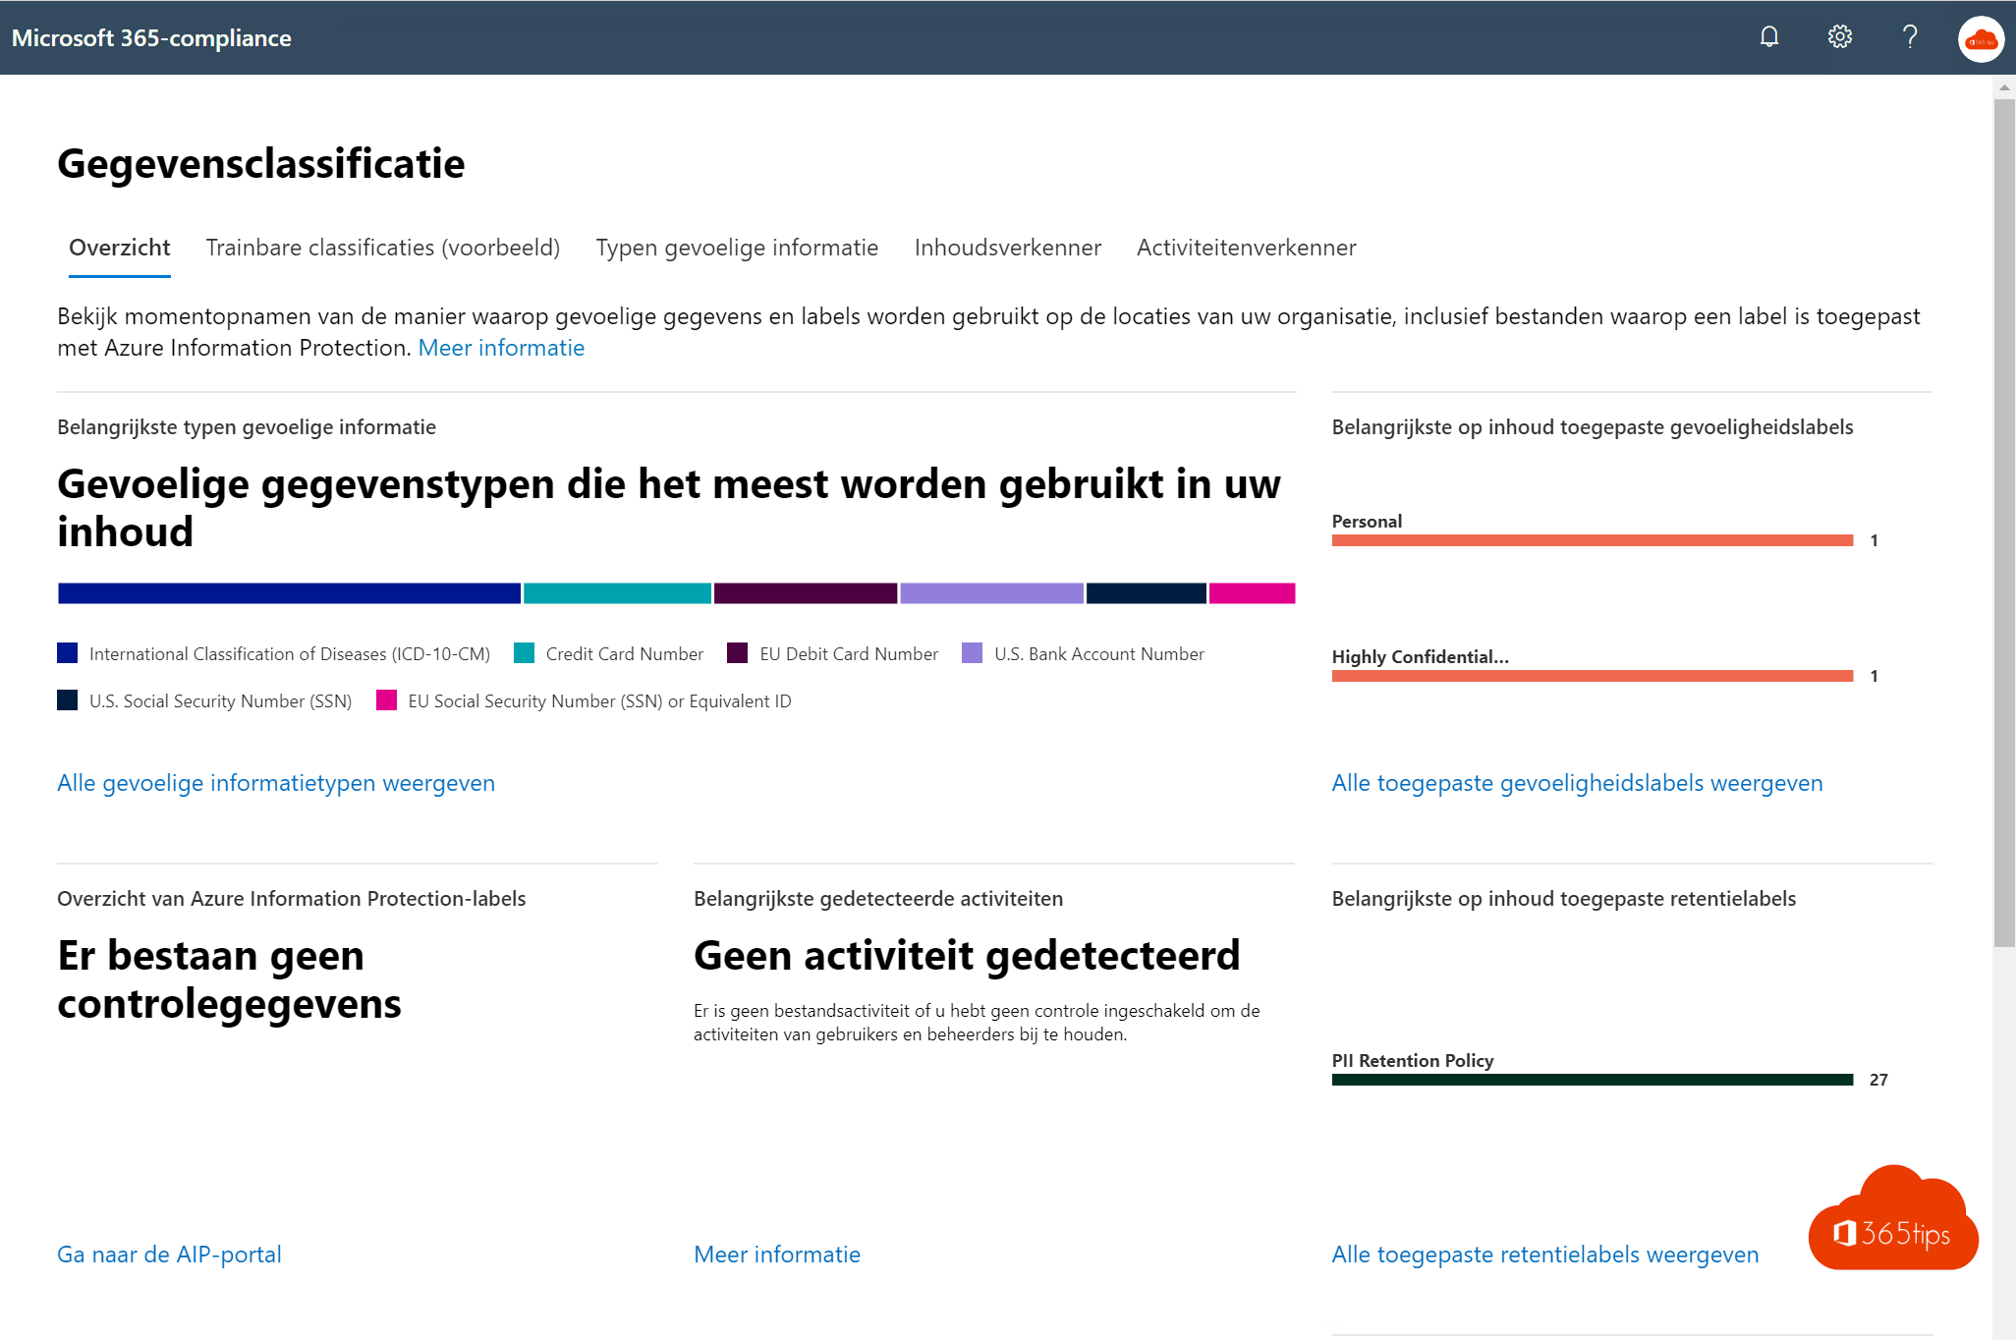Click Belangrijkste op inhoud toegepaste retentielabels title
This screenshot has height=1340, width=2016.
[x=1564, y=899]
